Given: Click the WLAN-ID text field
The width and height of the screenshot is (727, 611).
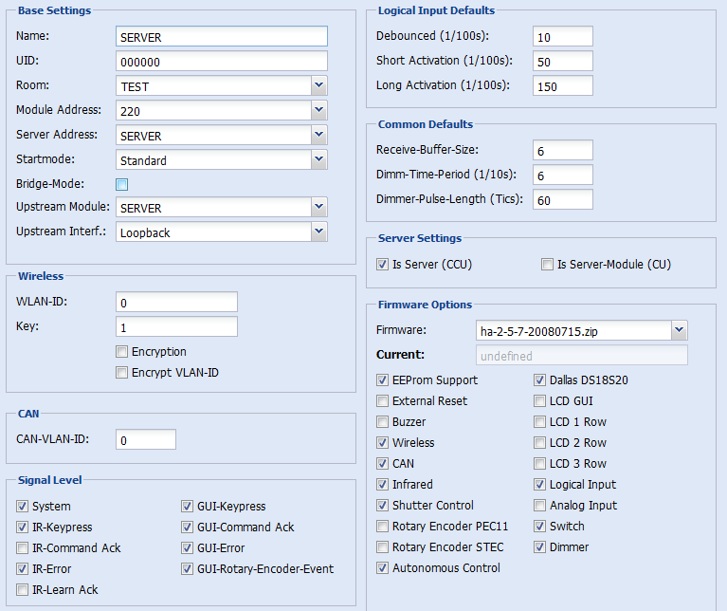Looking at the screenshot, I should click(x=176, y=302).
